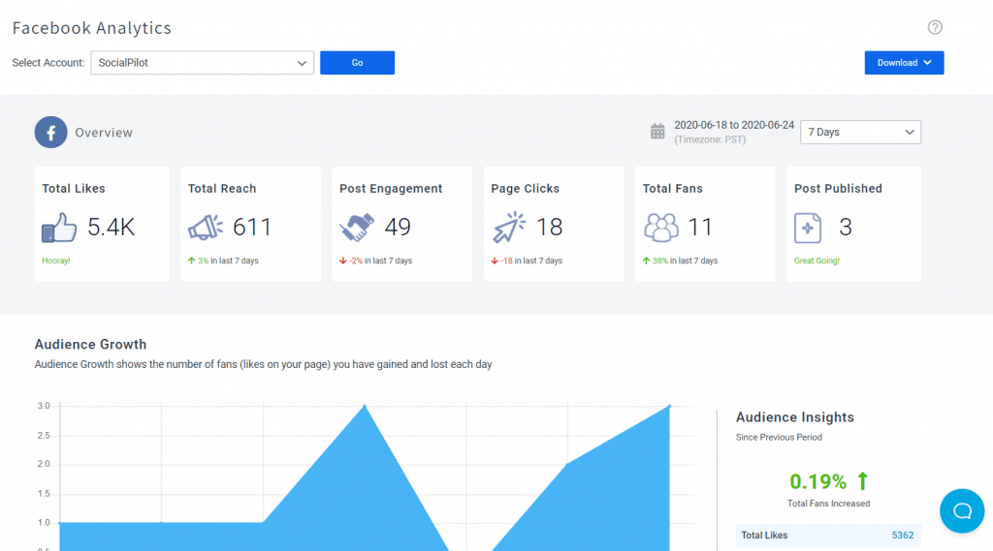993x551 pixels.
Task: Click the 11 Total Fans value
Action: tap(700, 228)
